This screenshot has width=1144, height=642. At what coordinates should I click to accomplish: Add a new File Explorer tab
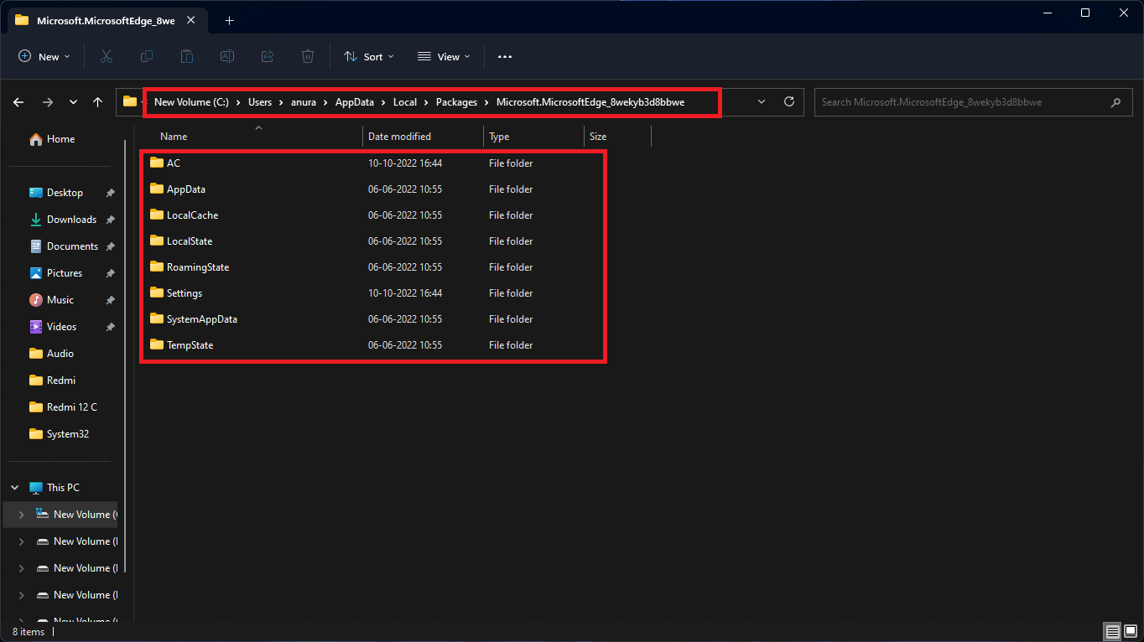tap(229, 20)
